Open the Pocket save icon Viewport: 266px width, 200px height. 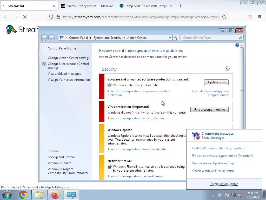pyautogui.click(x=250, y=17)
